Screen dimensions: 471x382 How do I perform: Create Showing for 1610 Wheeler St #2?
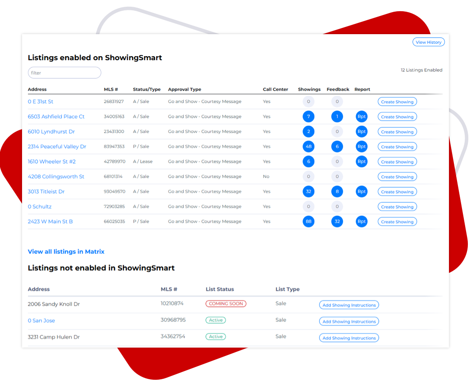397,162
